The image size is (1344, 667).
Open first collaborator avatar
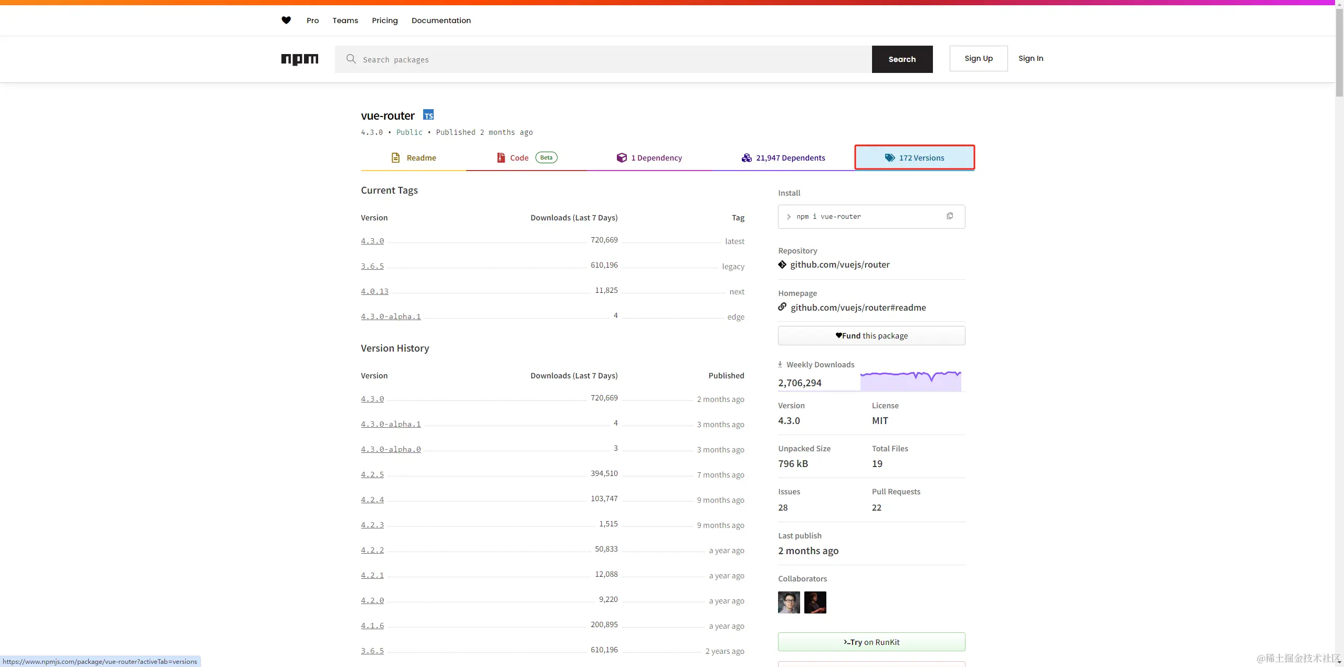789,602
